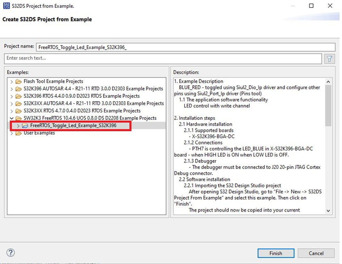Screen dimensions: 342x264
Task: Click the S32DS application icon in title bar
Action: [7, 6]
